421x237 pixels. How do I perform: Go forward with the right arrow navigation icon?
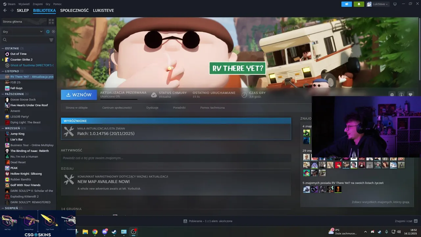click(x=12, y=11)
